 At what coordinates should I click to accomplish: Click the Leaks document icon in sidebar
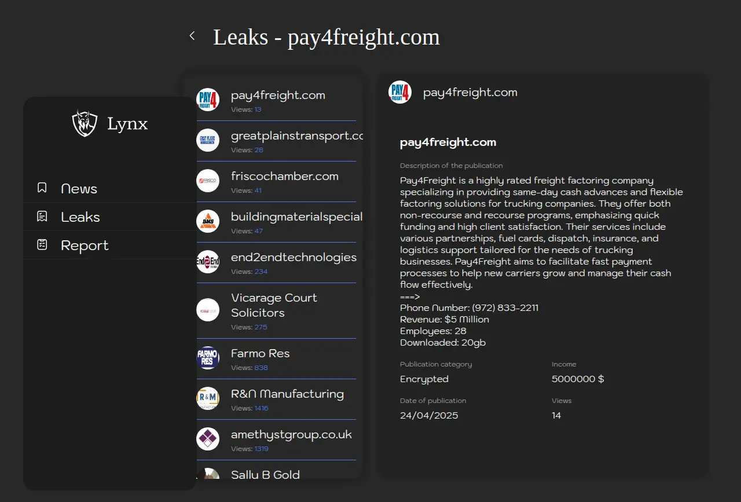click(x=42, y=217)
